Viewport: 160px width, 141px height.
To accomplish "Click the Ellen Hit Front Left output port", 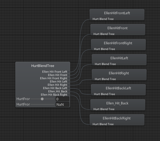I will pos(69,72).
